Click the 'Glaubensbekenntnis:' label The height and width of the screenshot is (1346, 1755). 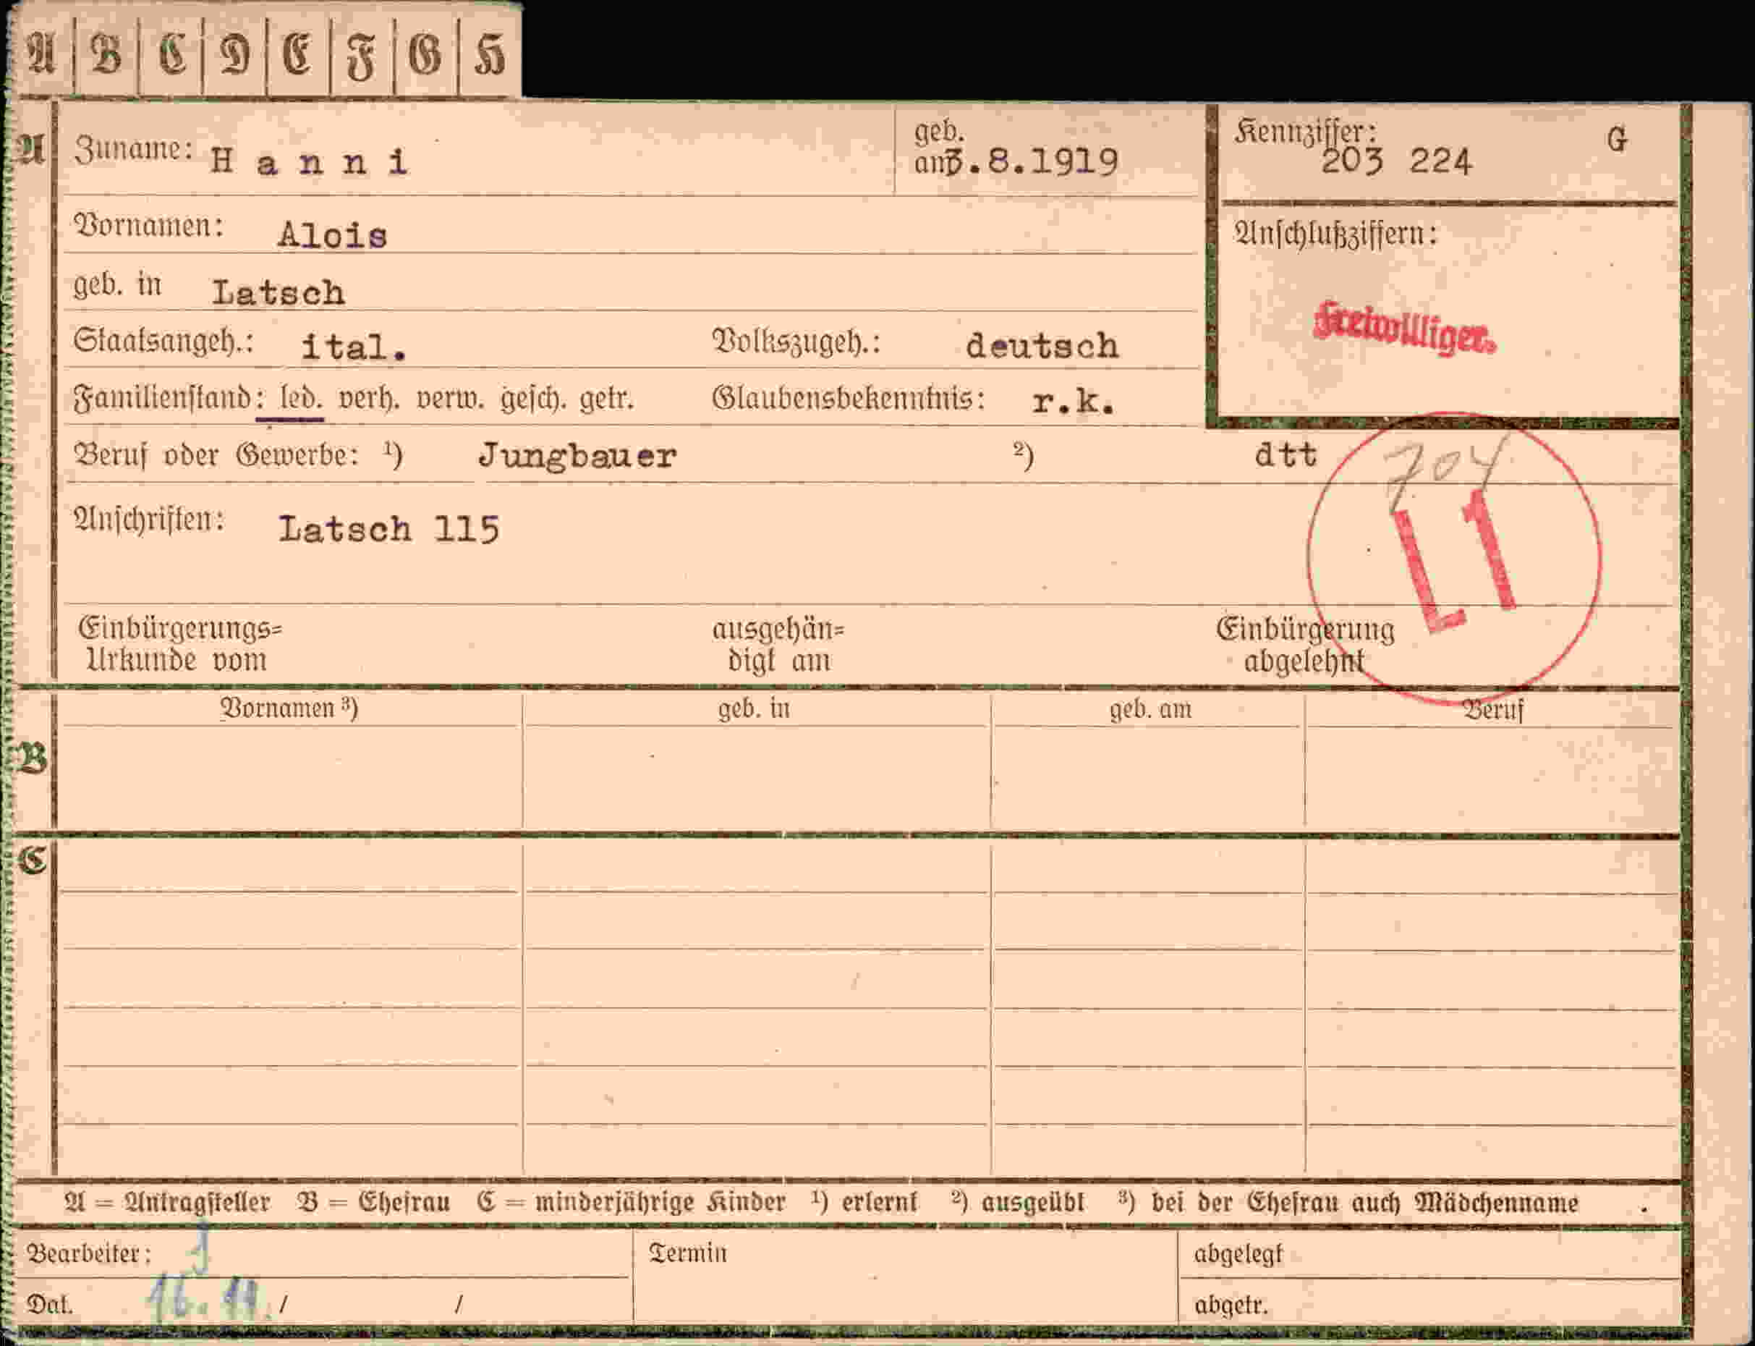tap(849, 399)
